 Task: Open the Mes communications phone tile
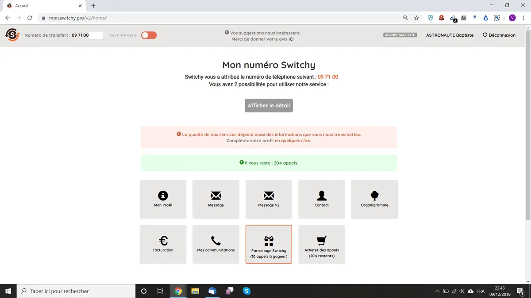pos(216,244)
